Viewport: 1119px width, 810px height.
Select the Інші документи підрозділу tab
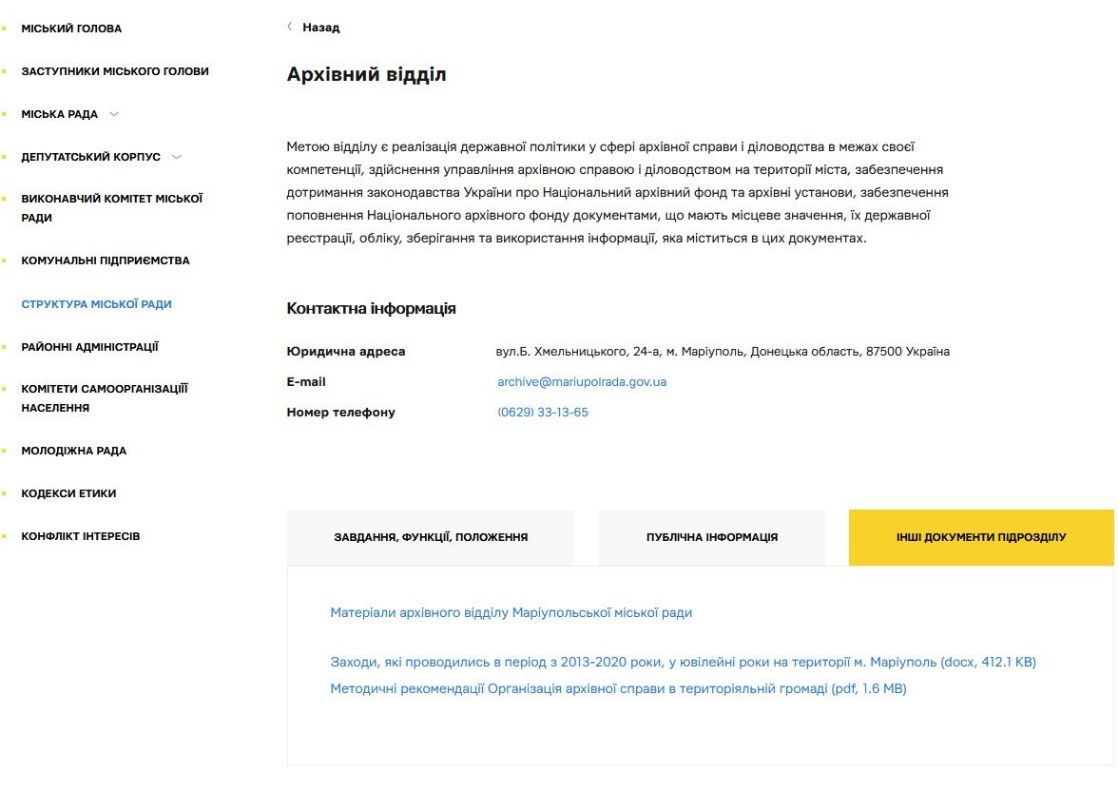tap(981, 537)
